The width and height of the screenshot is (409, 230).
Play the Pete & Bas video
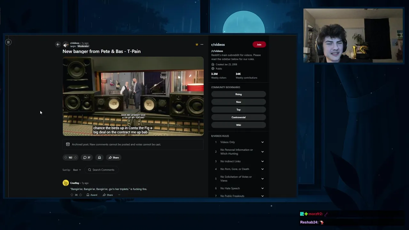click(x=133, y=96)
